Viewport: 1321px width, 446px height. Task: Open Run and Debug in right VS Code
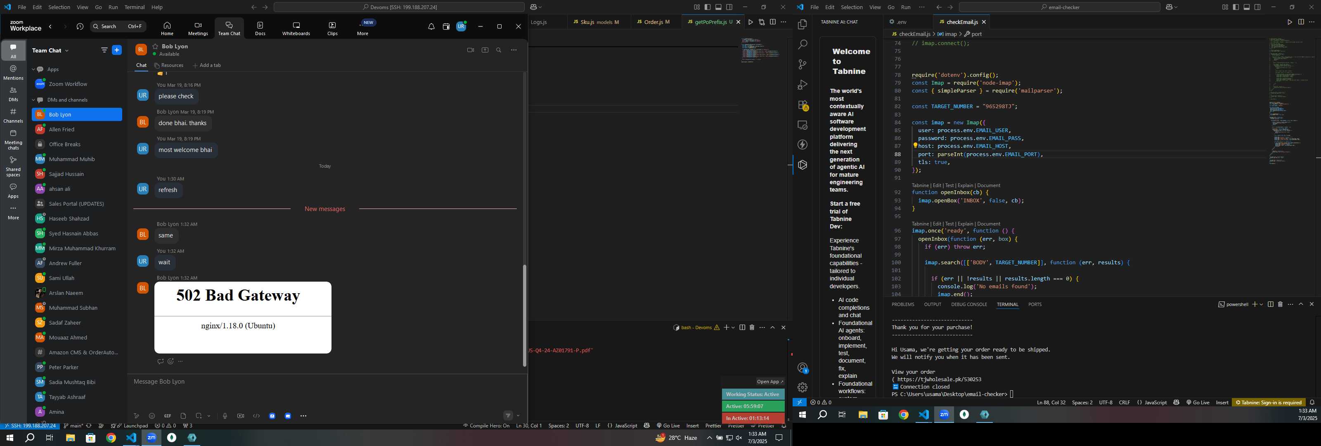(x=803, y=85)
